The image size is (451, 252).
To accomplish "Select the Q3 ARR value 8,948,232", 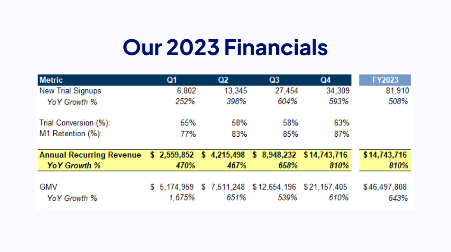I will click(279, 155).
